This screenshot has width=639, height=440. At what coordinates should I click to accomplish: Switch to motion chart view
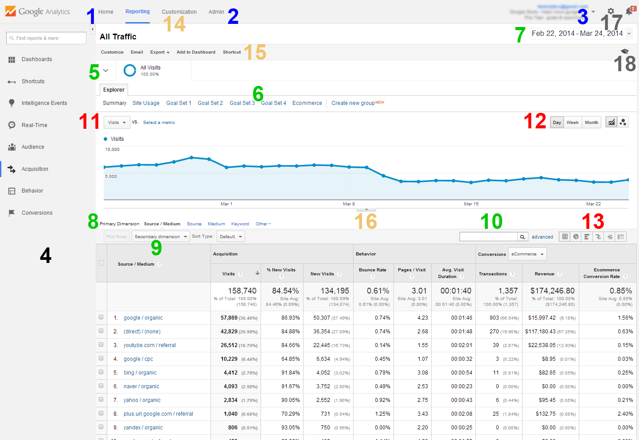click(623, 123)
